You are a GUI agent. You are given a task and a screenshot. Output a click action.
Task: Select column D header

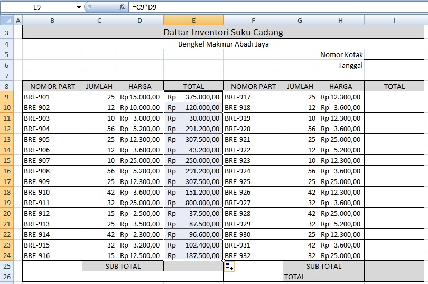(x=139, y=20)
